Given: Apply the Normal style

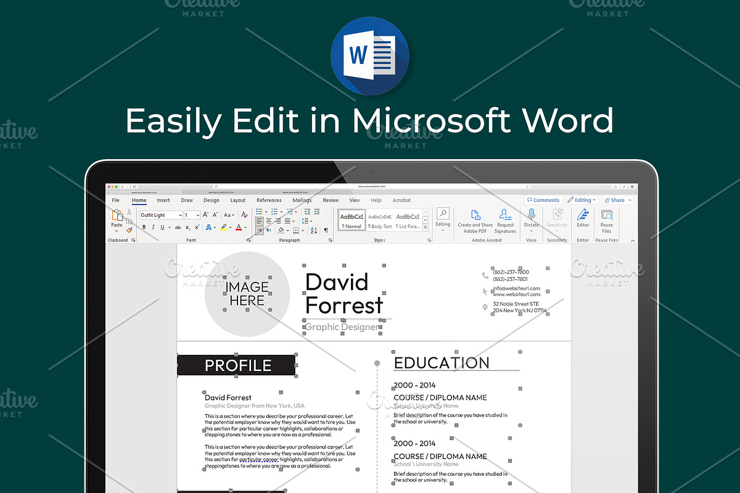Looking at the screenshot, I should 351,220.
